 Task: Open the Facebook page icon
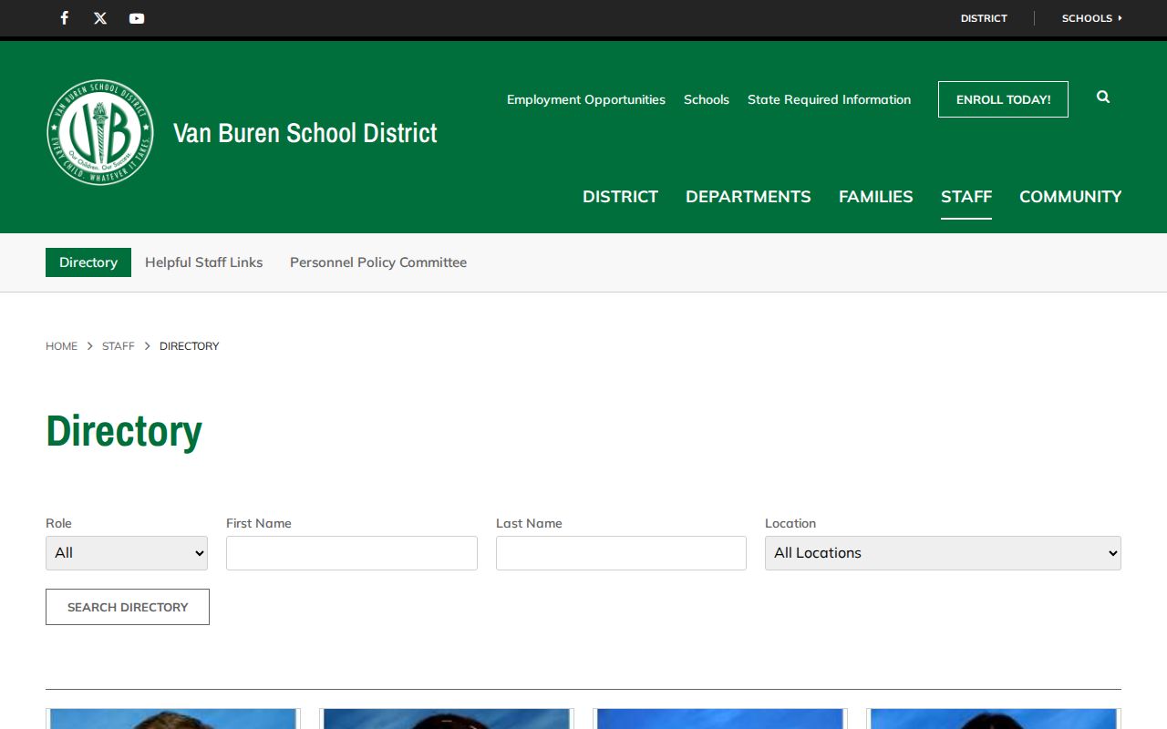pyautogui.click(x=64, y=18)
